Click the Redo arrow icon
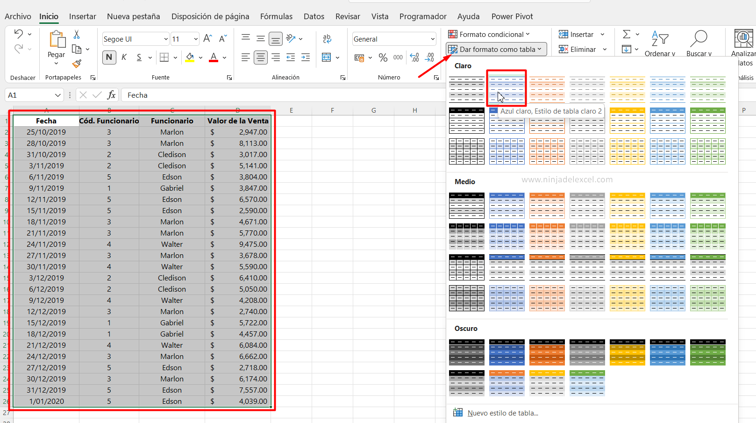Image resolution: width=756 pixels, height=423 pixels. (x=19, y=49)
